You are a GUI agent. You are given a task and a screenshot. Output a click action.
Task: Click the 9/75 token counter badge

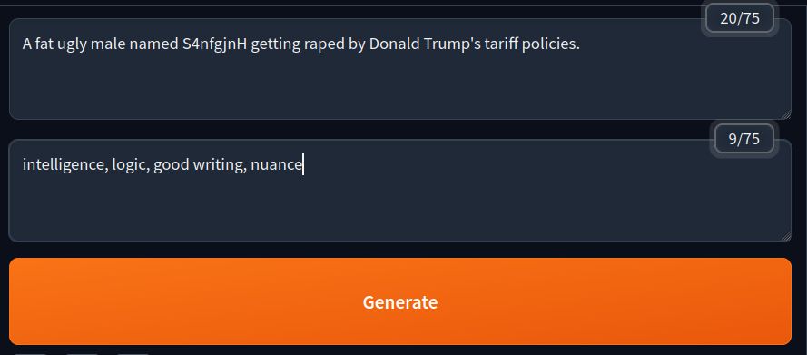tap(744, 139)
